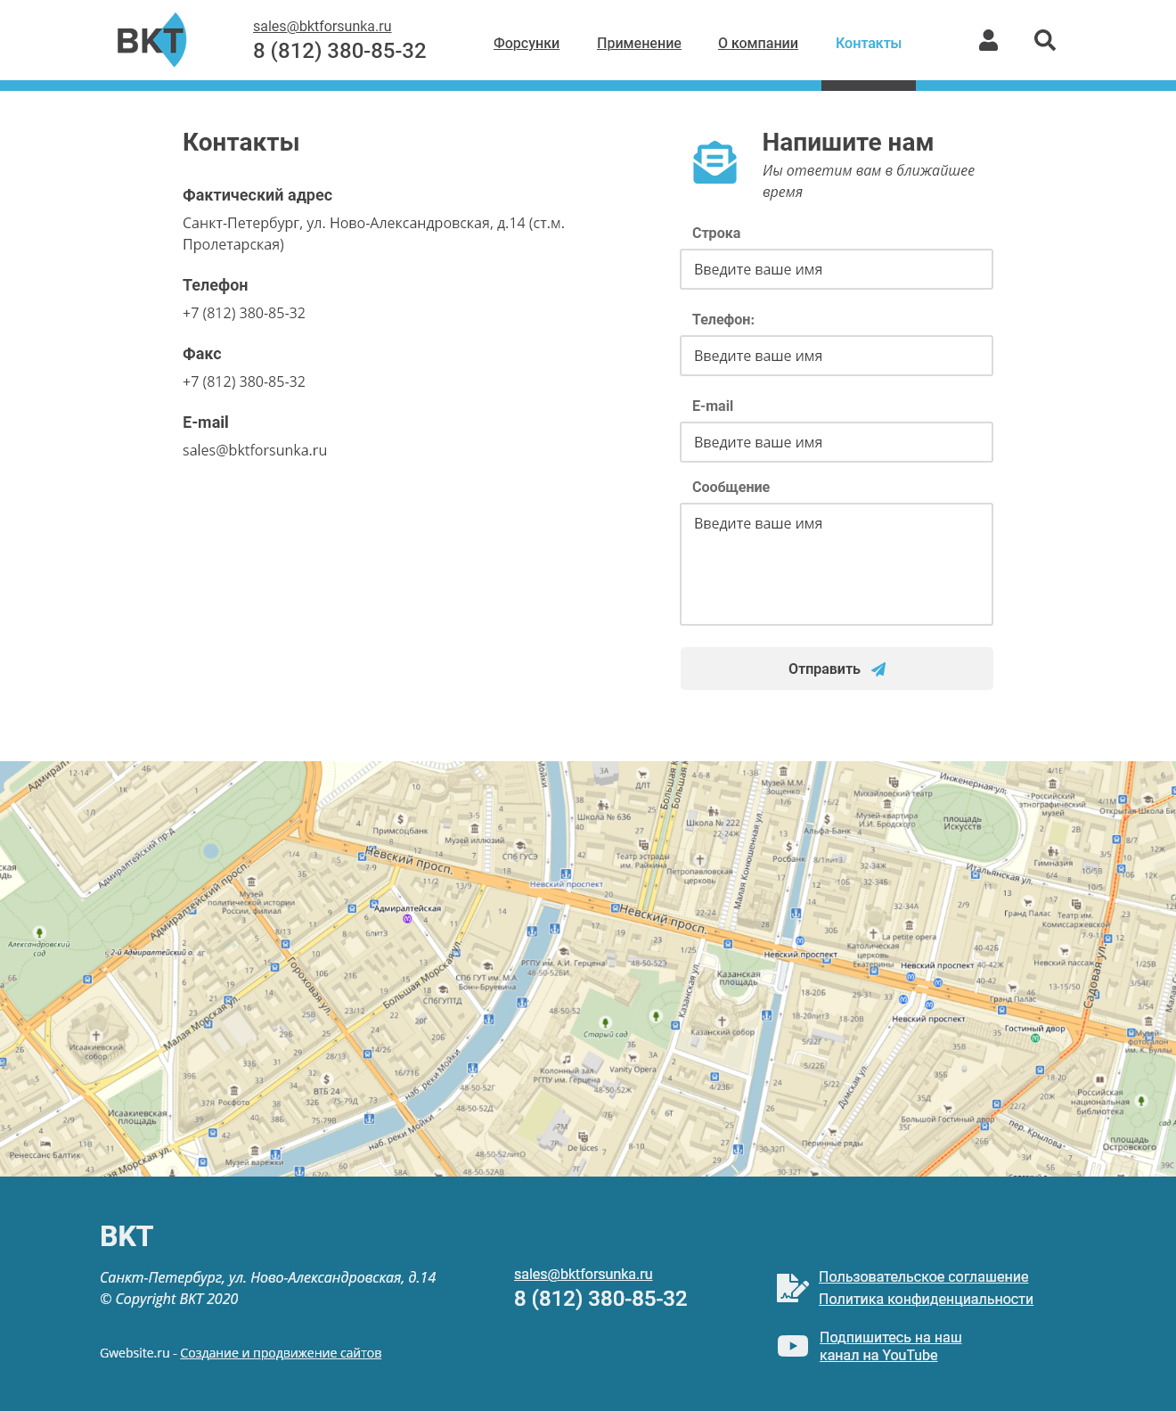
Task: Click the Напишите нам heading
Action: click(848, 143)
